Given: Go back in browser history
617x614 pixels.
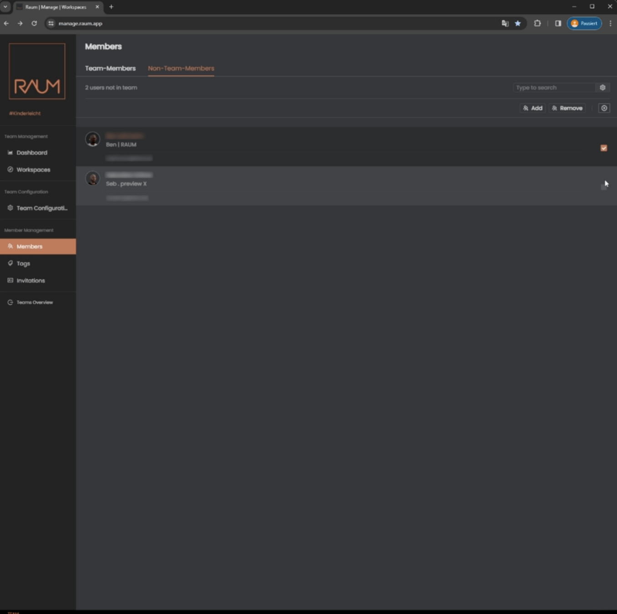Looking at the screenshot, I should click(x=6, y=24).
